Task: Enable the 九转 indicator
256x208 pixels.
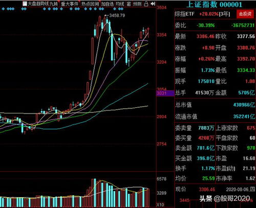Action: coord(53,4)
